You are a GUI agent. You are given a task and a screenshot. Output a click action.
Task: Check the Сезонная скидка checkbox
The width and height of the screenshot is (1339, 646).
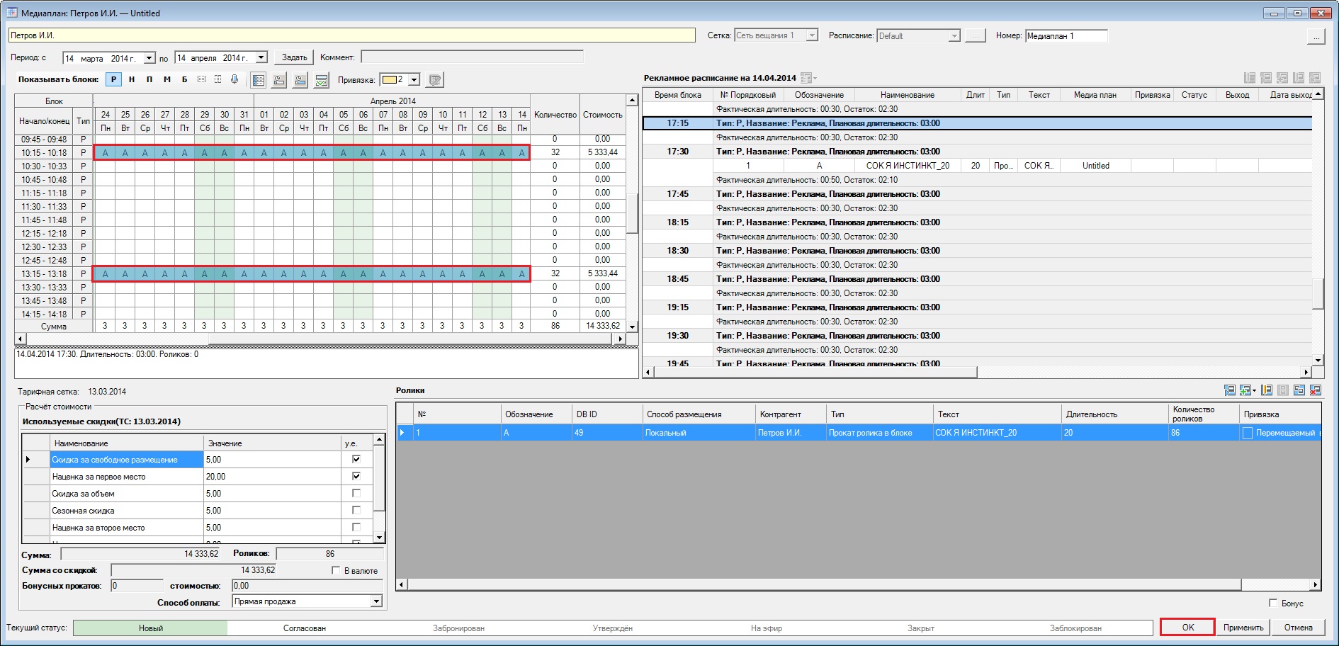tap(356, 510)
